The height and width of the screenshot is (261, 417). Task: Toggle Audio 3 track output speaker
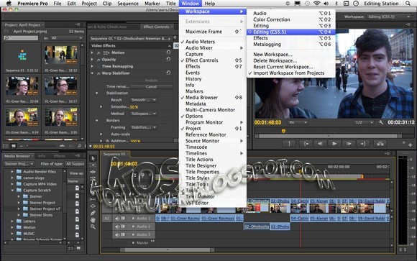(x=117, y=234)
